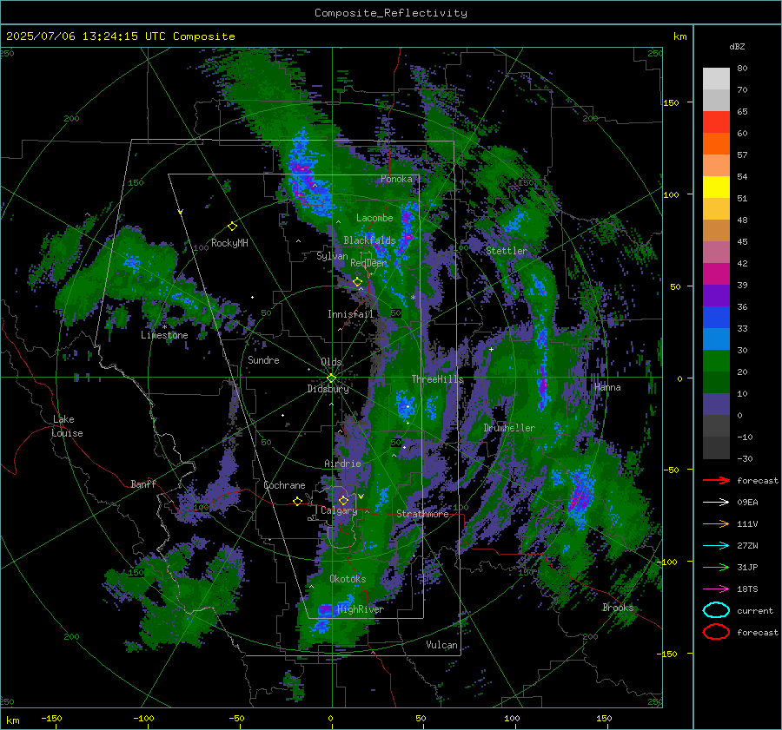Image resolution: width=782 pixels, height=730 pixels.
Task: Click the Hanna city label
Action: coord(607,387)
